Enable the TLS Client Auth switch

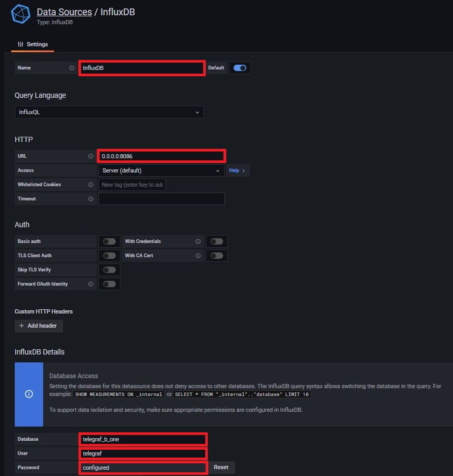pos(109,256)
